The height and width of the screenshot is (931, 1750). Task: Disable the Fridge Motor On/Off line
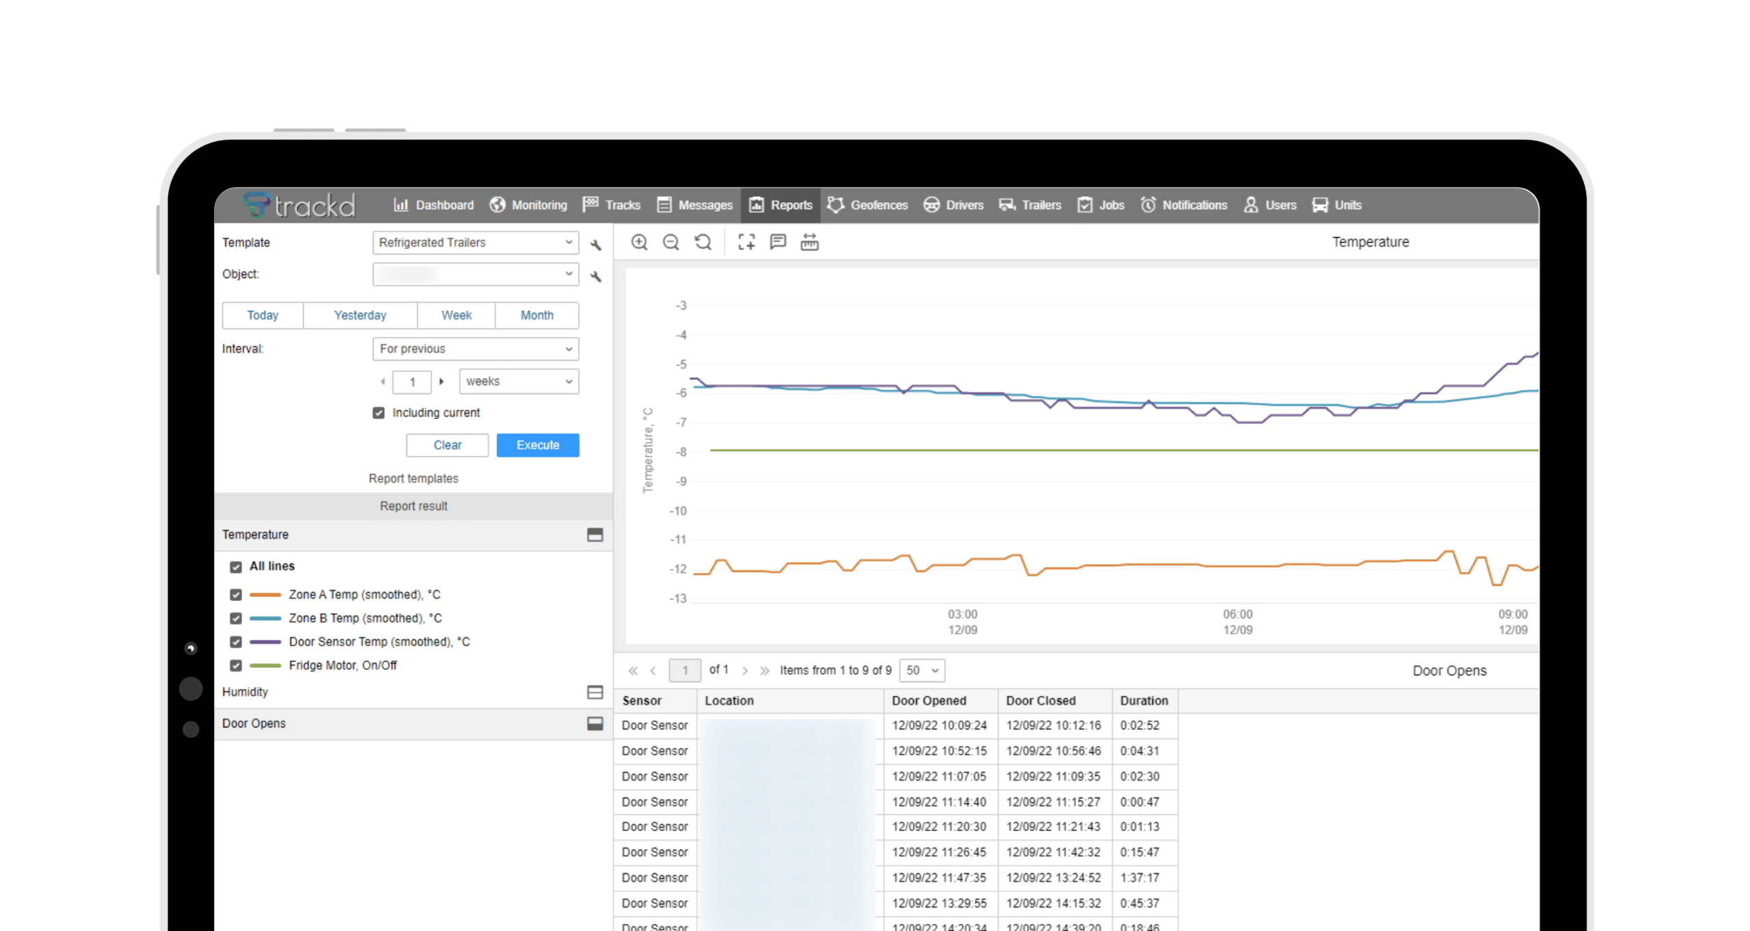tap(236, 665)
